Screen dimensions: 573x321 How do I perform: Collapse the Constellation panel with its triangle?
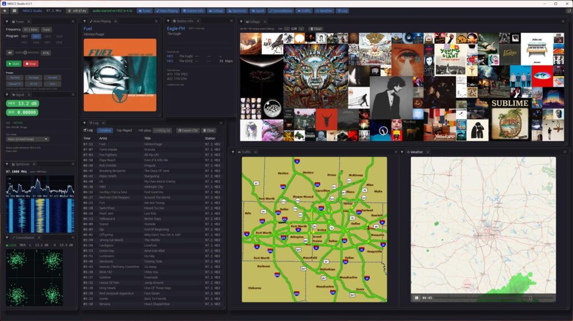pos(7,238)
